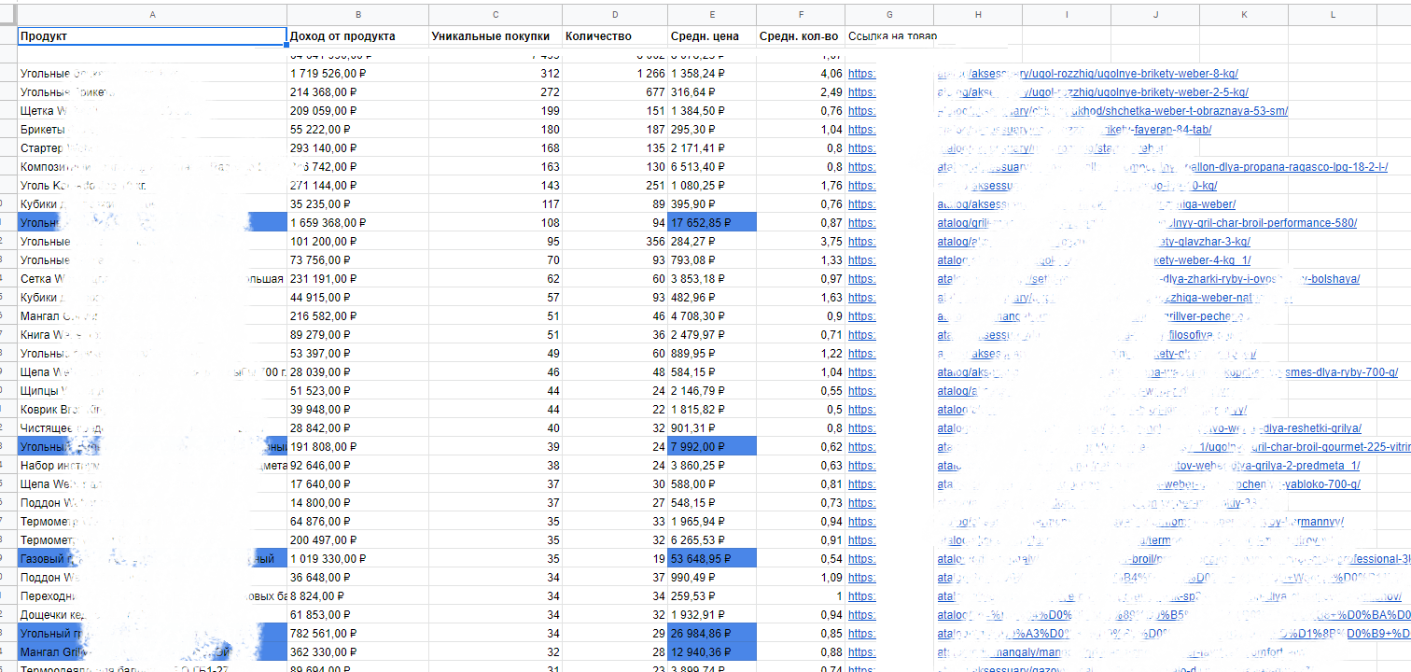This screenshot has height=672, width=1411.
Task: Select highlighted price cell 26 984,86 ₽
Action: [x=712, y=634]
